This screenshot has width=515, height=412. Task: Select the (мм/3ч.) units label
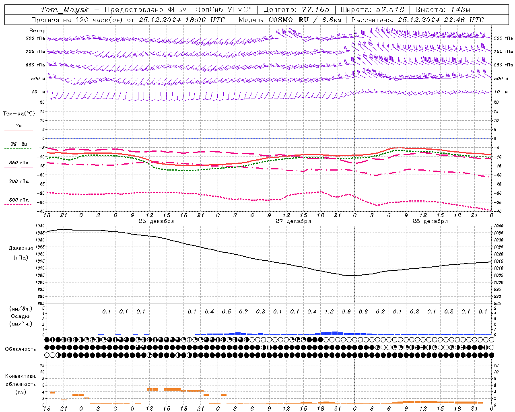[21, 309]
